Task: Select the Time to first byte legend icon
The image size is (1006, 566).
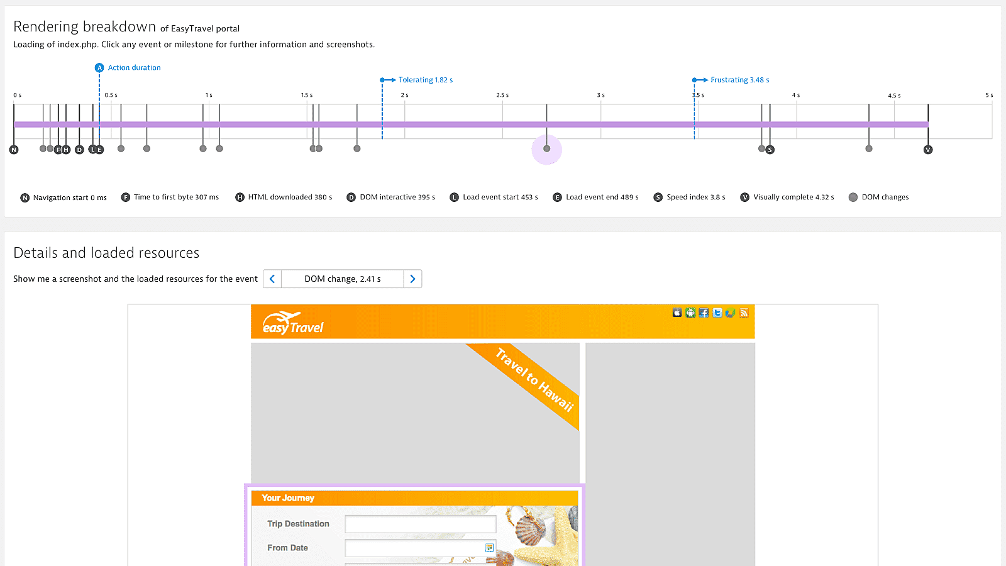Action: coord(124,197)
